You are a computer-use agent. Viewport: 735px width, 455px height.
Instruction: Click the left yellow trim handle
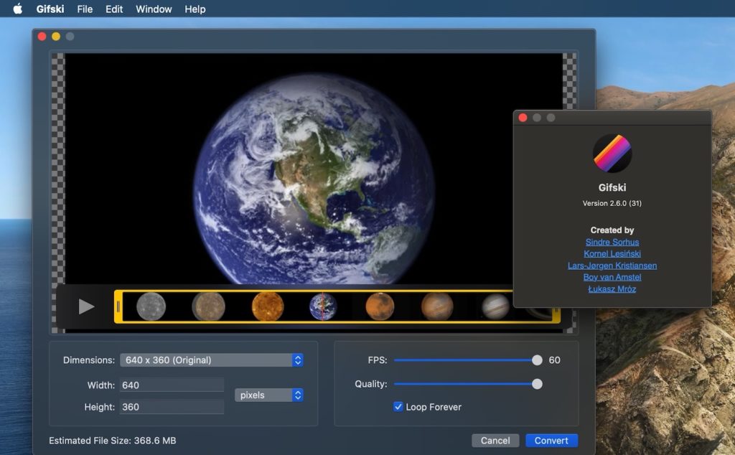[118, 306]
